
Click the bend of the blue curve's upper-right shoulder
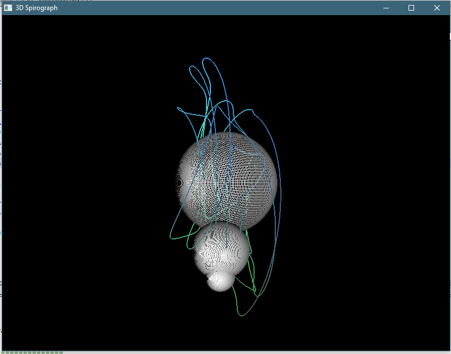(253, 111)
